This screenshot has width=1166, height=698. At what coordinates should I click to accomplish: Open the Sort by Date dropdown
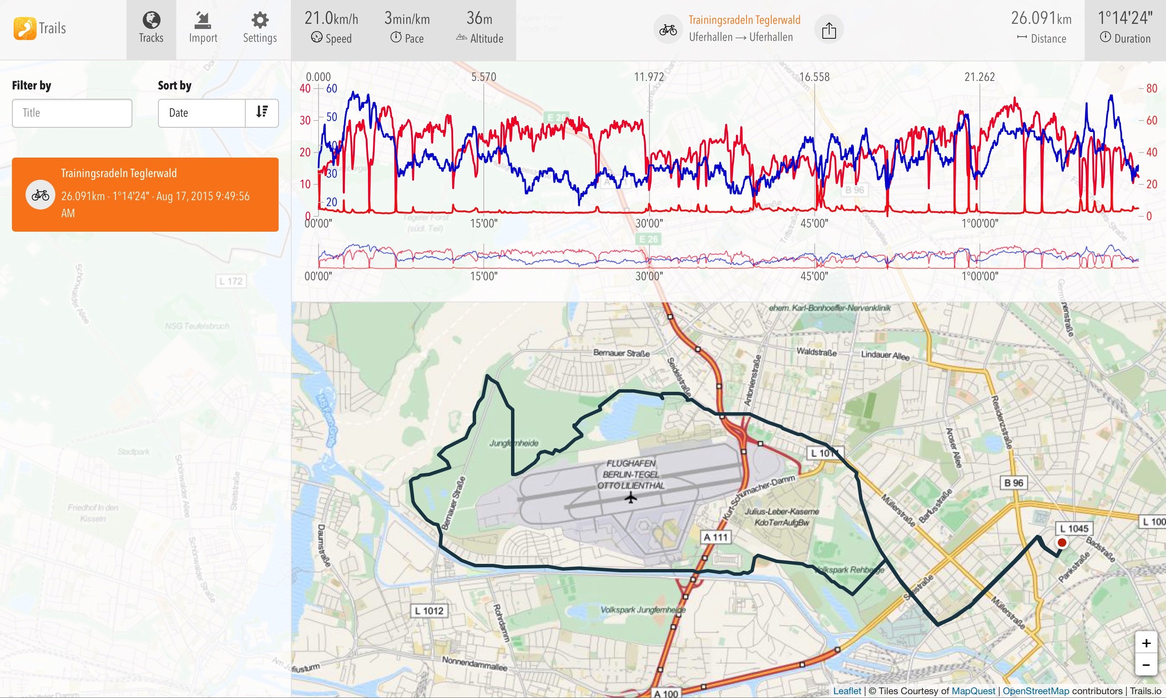[202, 113]
